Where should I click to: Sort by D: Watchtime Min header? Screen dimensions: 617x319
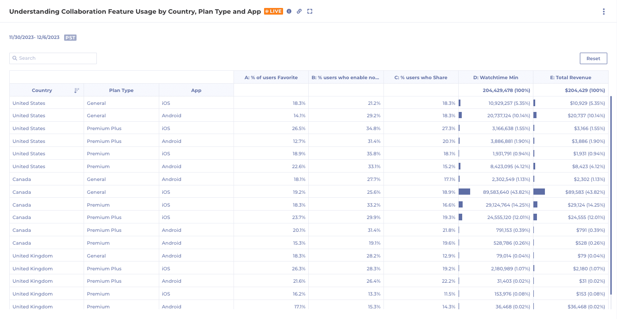click(495, 77)
